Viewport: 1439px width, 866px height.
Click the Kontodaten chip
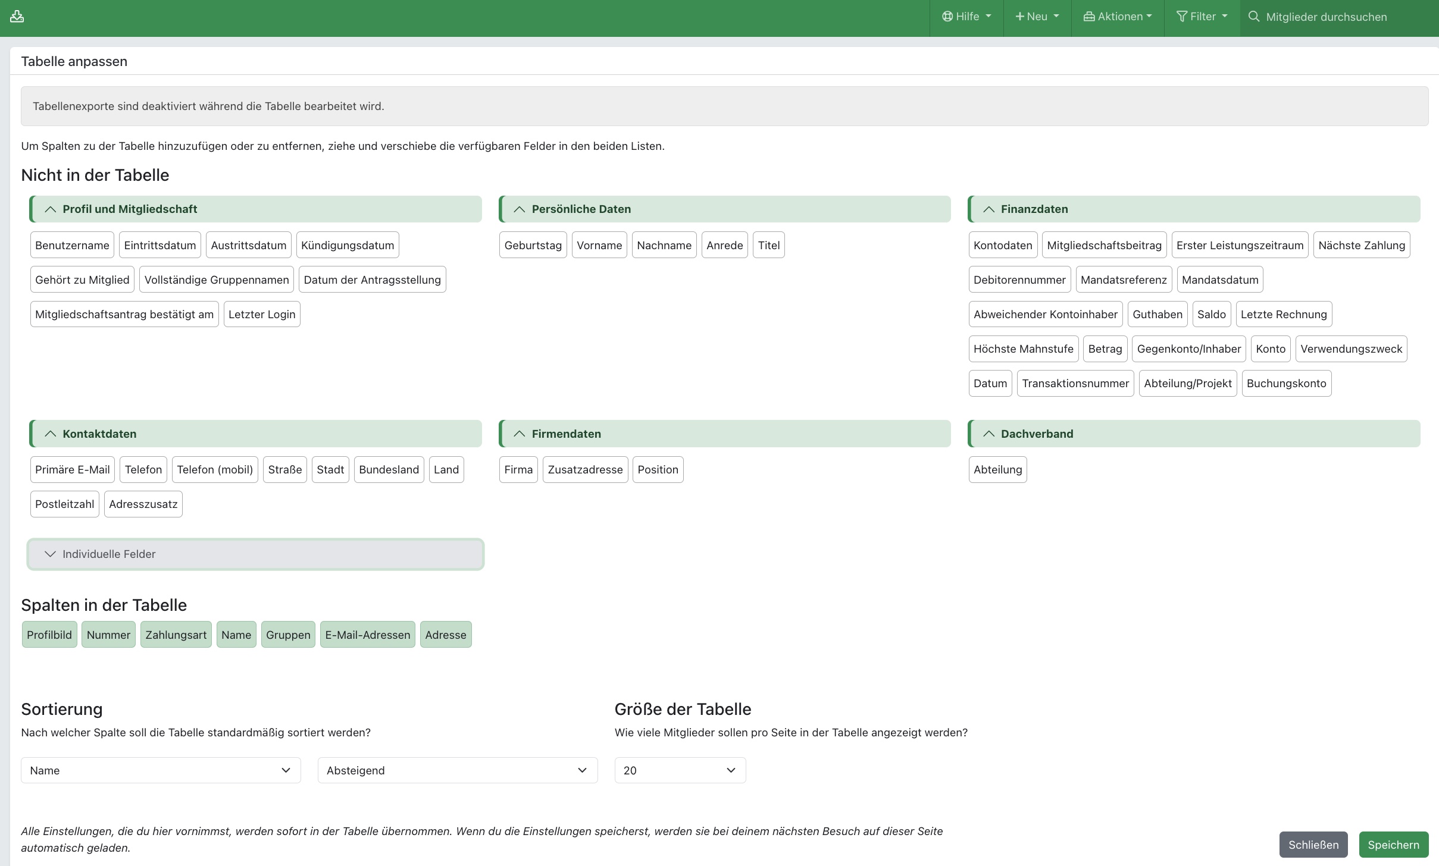[x=1003, y=245]
